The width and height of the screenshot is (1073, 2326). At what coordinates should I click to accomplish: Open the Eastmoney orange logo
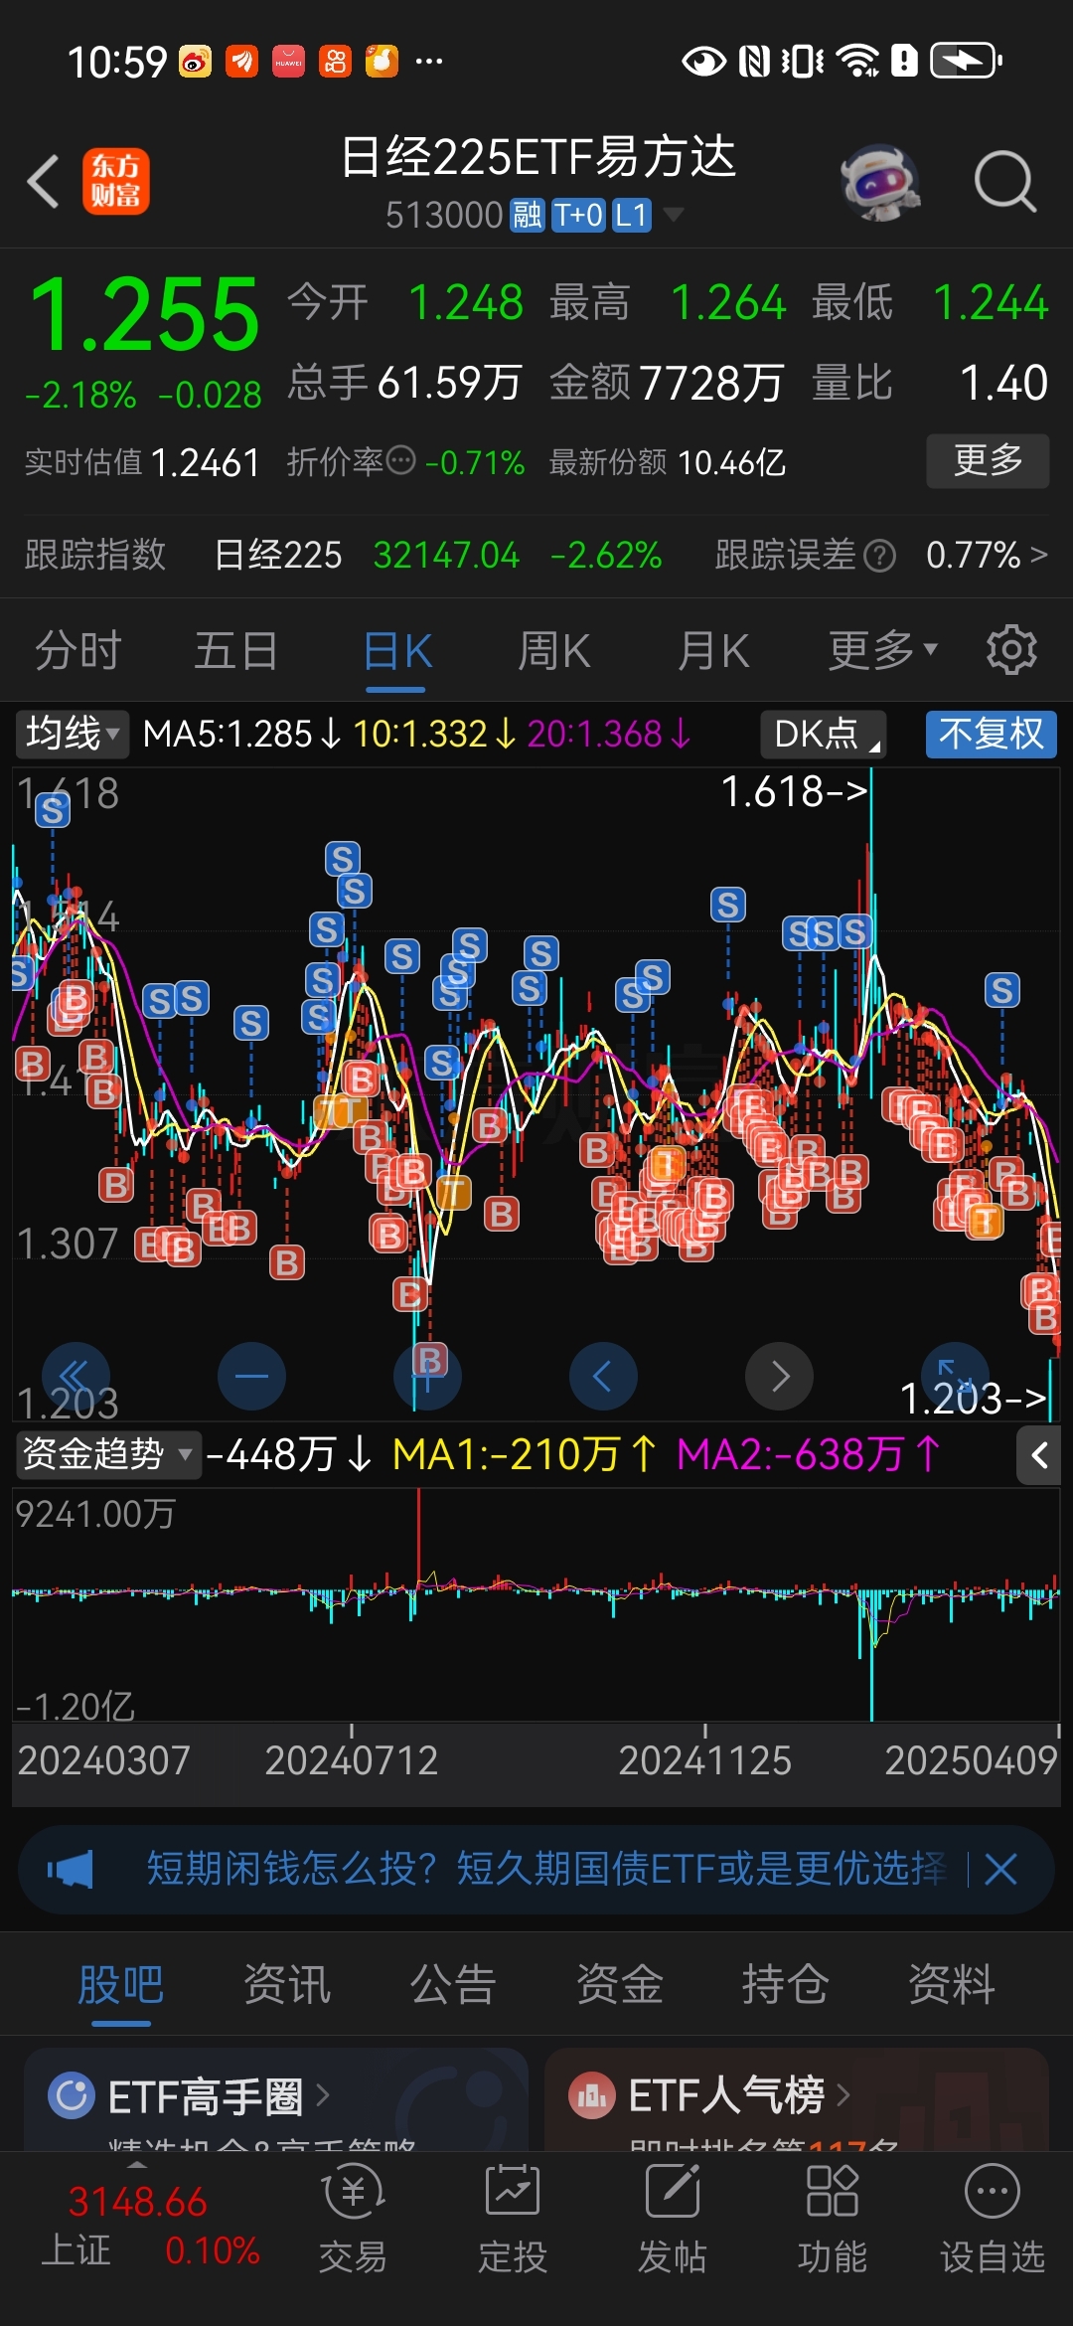pyautogui.click(x=116, y=182)
